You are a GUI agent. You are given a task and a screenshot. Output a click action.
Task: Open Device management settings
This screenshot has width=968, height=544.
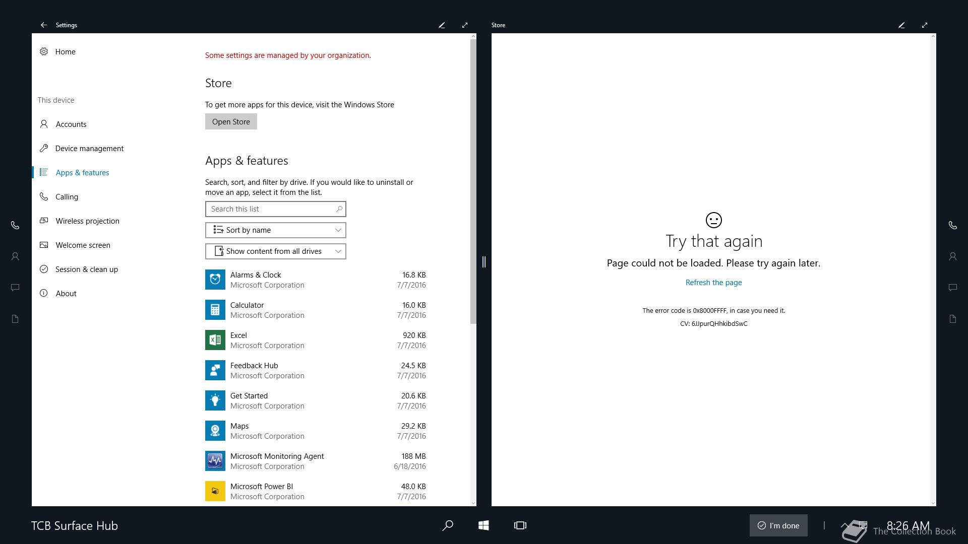(x=89, y=149)
